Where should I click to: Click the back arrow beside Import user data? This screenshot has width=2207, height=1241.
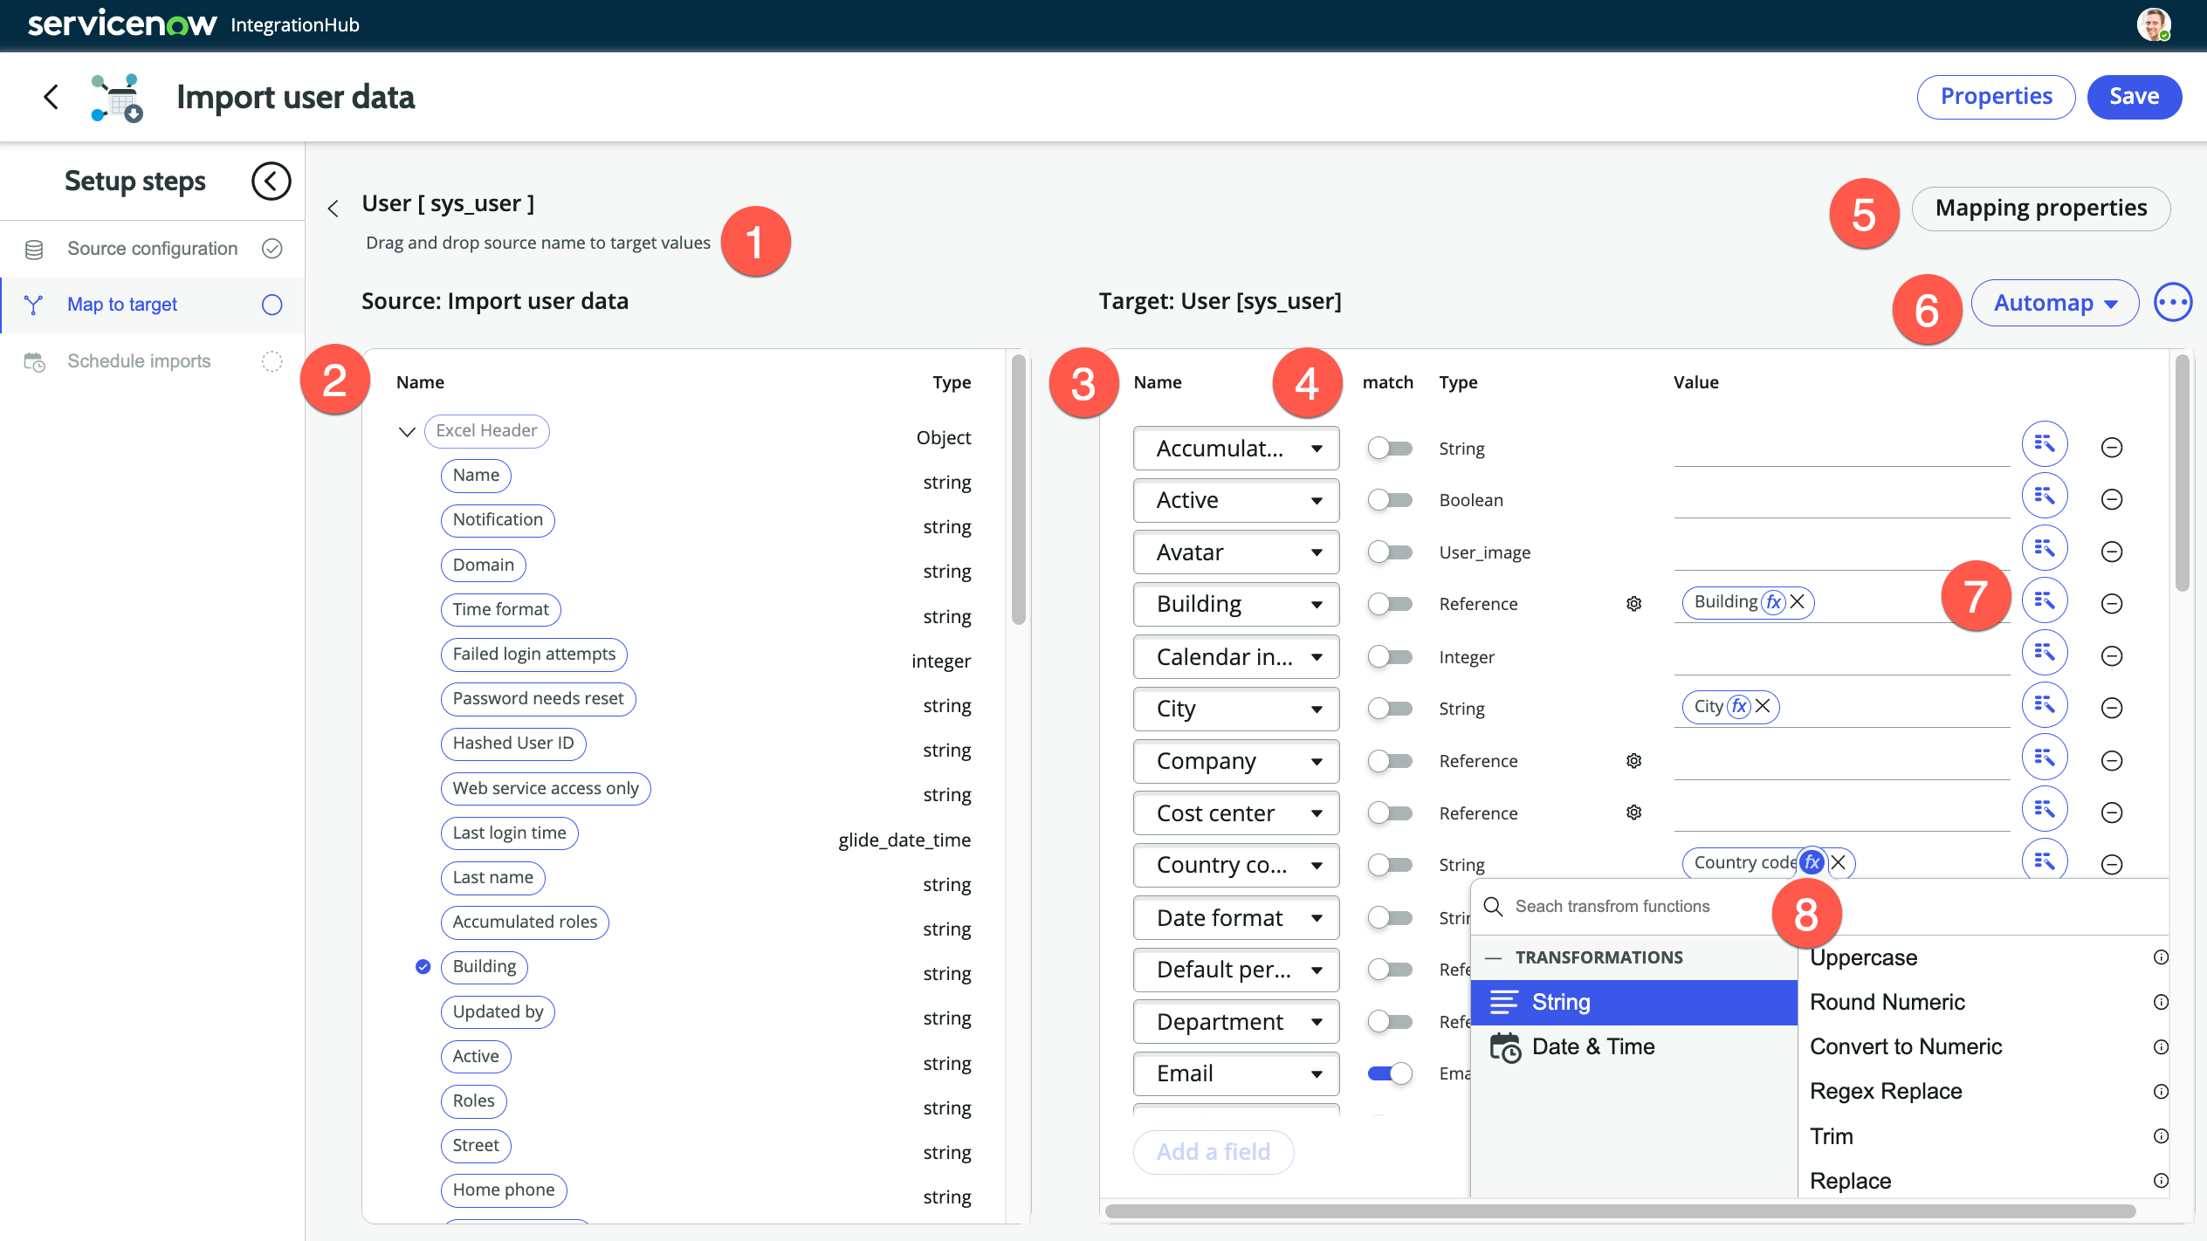(51, 97)
